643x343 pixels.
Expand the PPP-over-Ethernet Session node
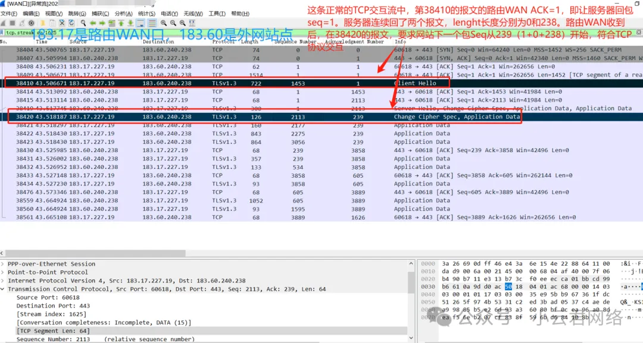pos(4,264)
